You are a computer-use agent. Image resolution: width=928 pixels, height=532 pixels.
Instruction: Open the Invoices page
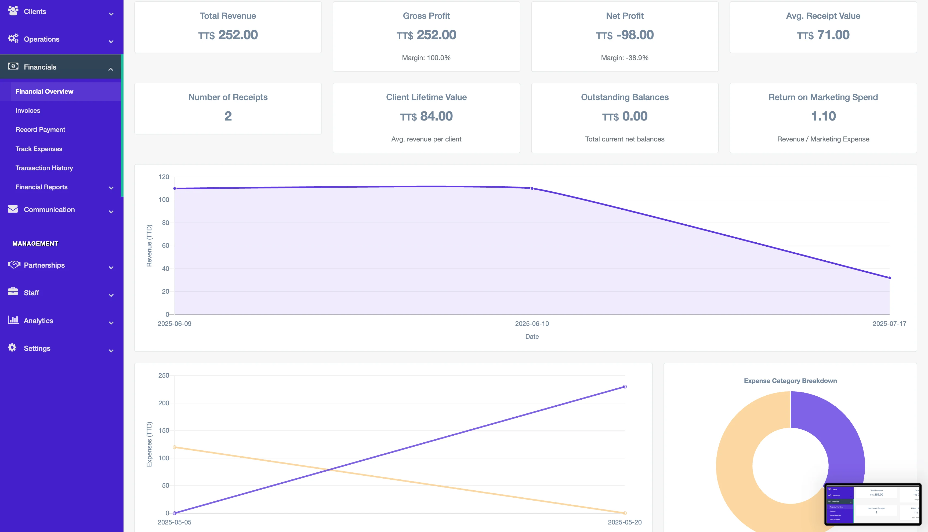coord(28,110)
